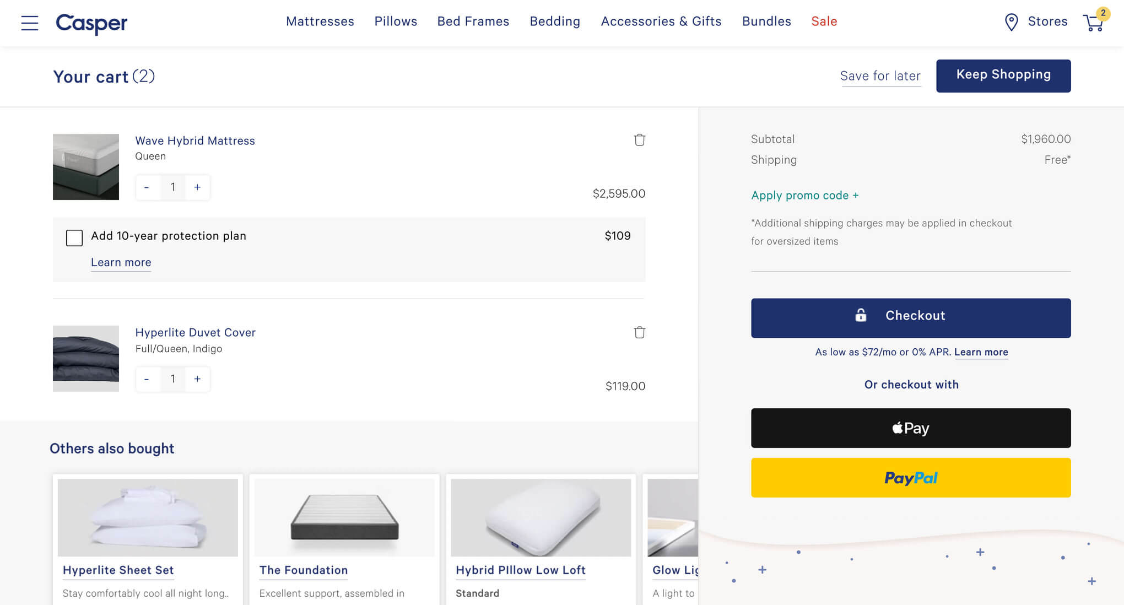Click Learn more under protection plan
1124x605 pixels.
tap(121, 262)
